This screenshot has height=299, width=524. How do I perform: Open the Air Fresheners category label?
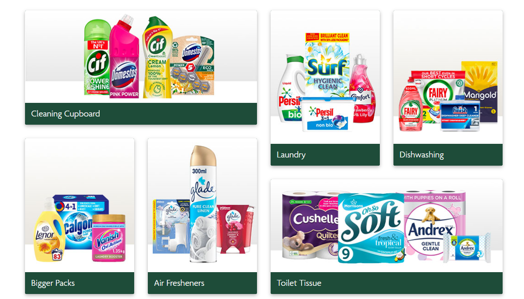tap(179, 283)
